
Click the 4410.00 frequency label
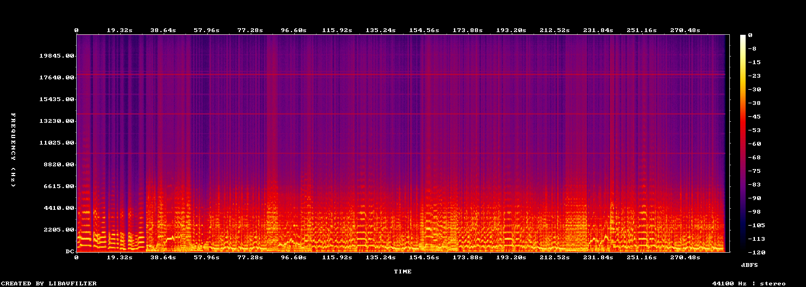59,208
